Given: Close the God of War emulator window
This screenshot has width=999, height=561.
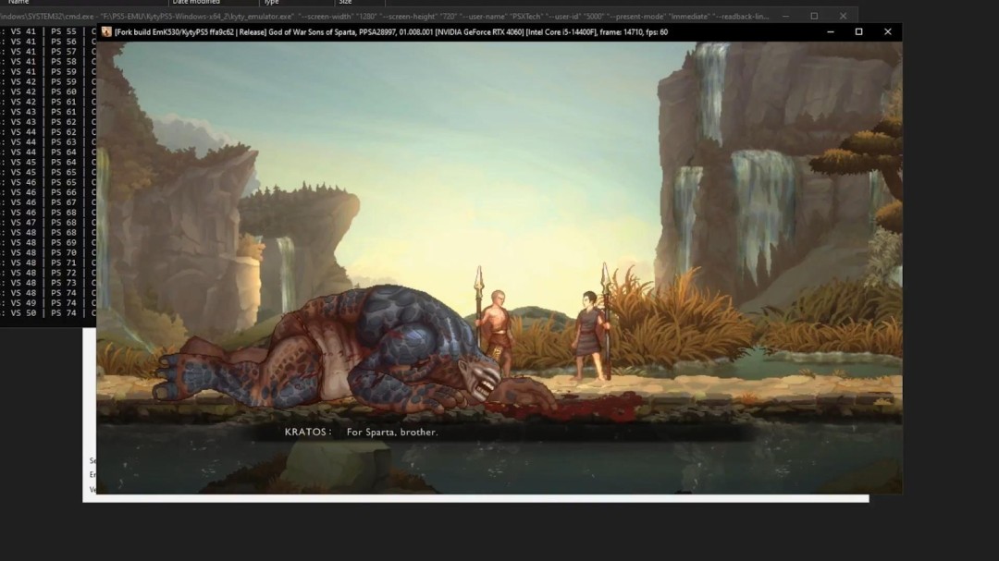Looking at the screenshot, I should coord(887,31).
